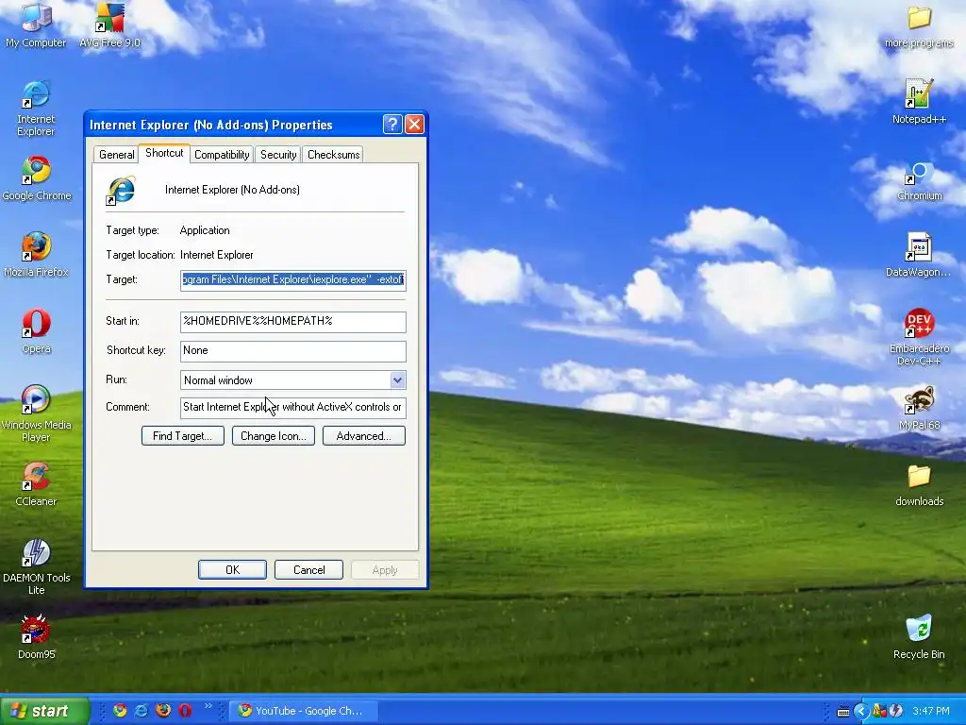Screen dimensions: 966x725
Task: Show hidden system tray icons
Action: pyautogui.click(x=860, y=711)
